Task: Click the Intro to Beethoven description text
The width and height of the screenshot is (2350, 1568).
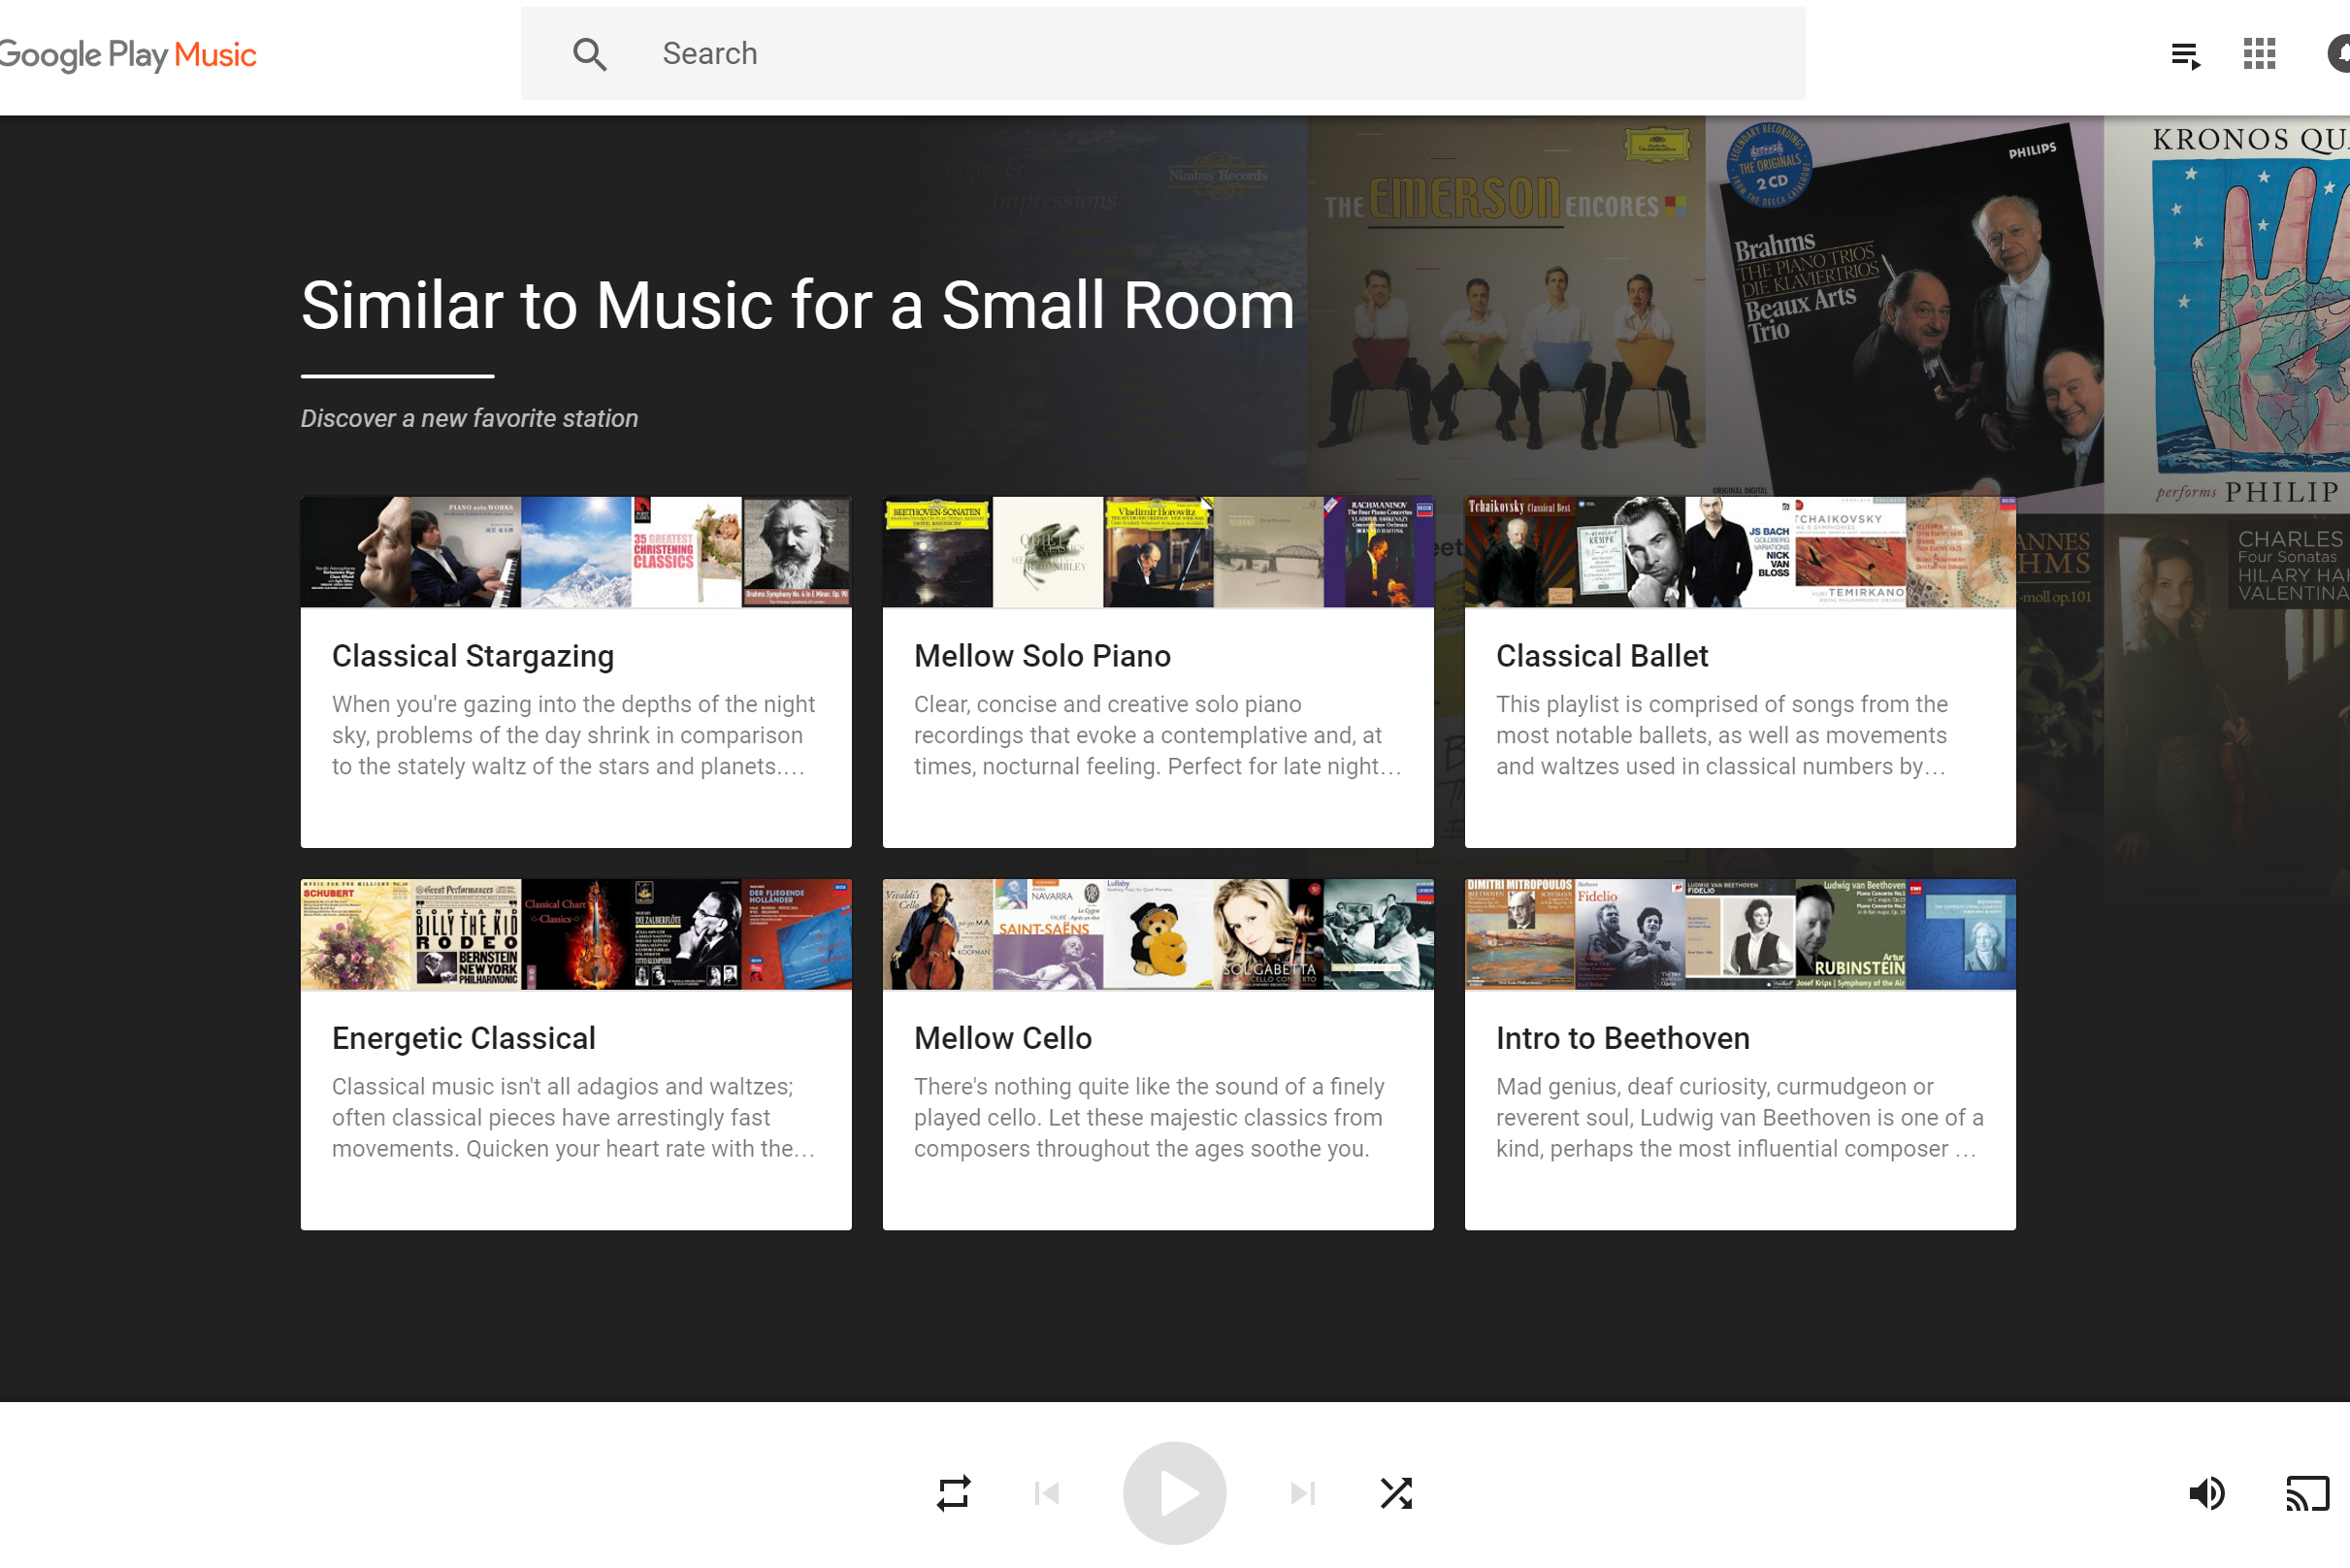Action: click(x=1740, y=1117)
